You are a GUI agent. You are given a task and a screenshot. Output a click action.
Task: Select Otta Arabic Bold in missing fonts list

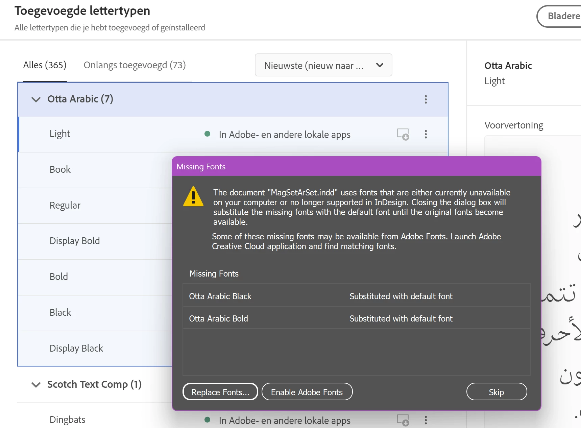356,318
